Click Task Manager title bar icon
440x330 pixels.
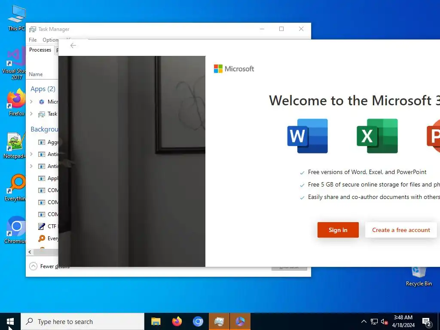point(33,29)
